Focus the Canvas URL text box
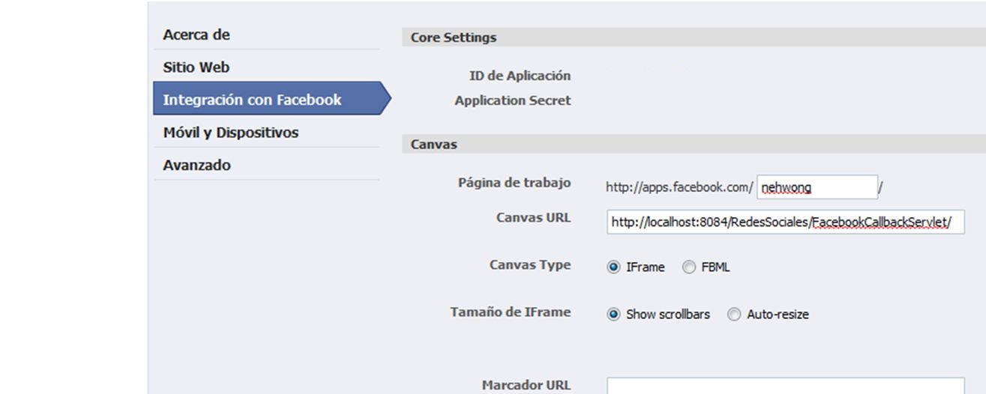 (786, 222)
